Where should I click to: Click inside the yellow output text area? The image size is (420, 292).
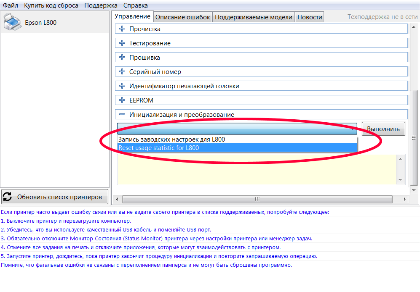[x=257, y=169]
